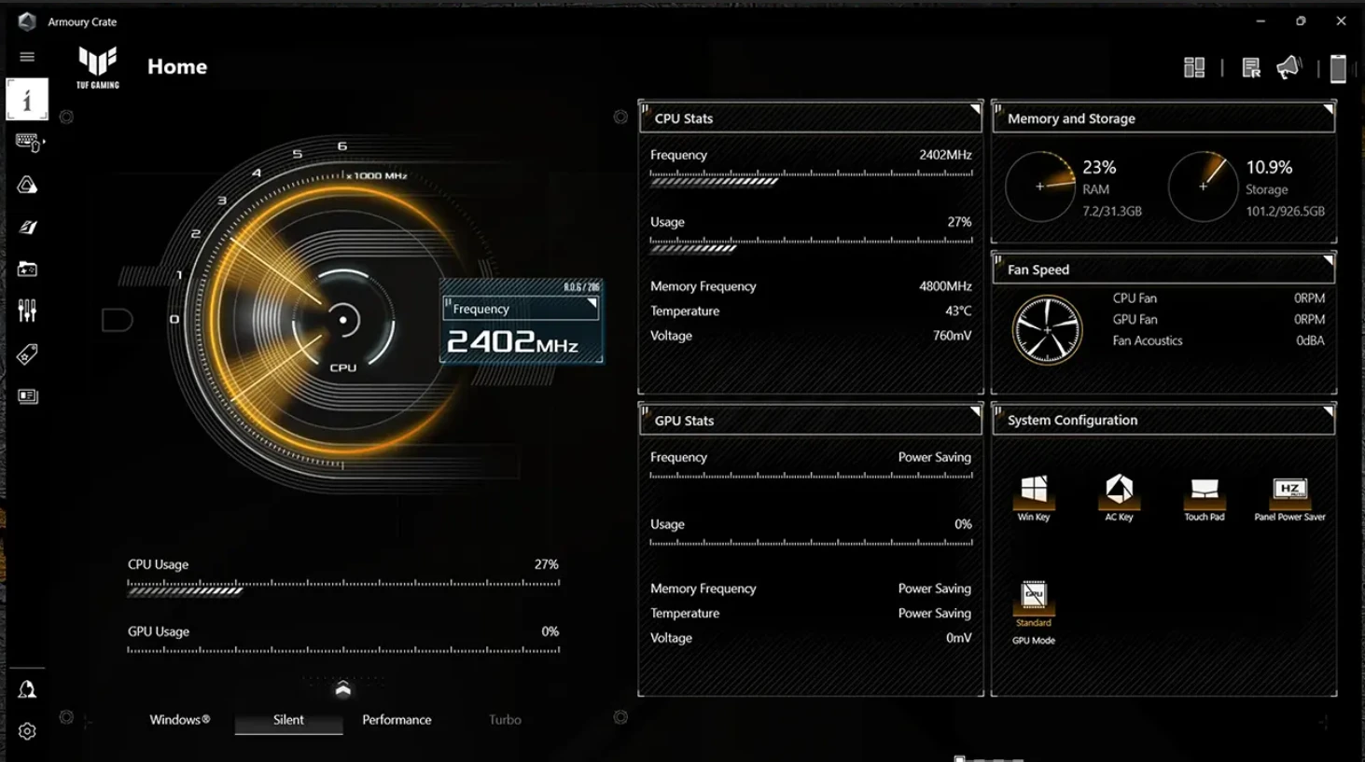Click the RAM 23% circular gauge

pyautogui.click(x=1039, y=187)
